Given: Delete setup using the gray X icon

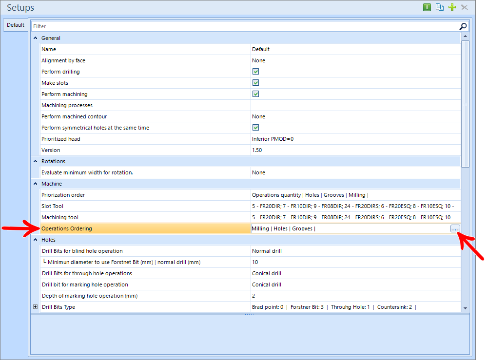Looking at the screenshot, I should tap(464, 7).
